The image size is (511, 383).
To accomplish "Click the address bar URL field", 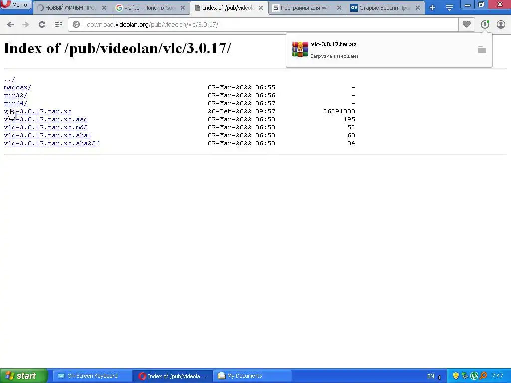I will (x=270, y=25).
